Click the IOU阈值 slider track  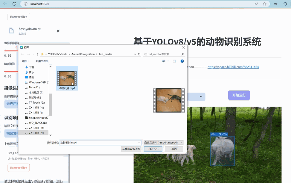pyautogui.click(x=11, y=72)
